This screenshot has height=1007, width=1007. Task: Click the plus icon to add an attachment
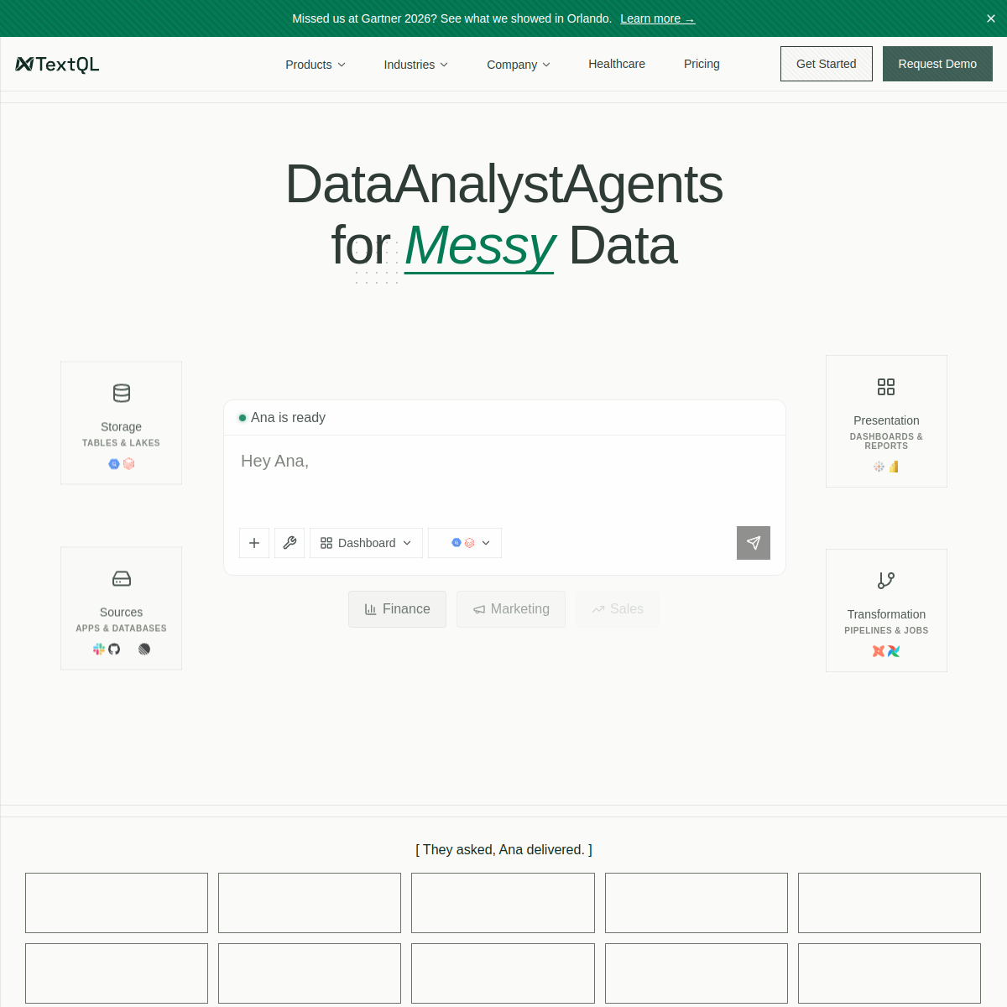(254, 543)
